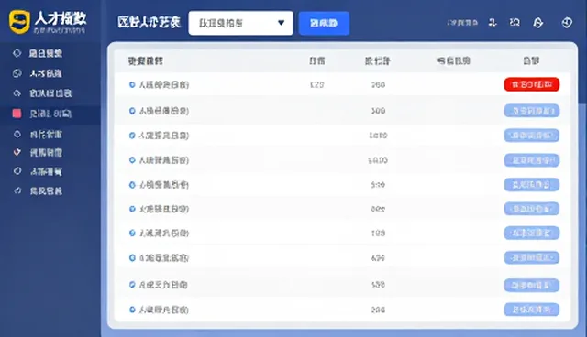Sort by the fourth table column header
587x337 pixels.
pyautogui.click(x=454, y=60)
